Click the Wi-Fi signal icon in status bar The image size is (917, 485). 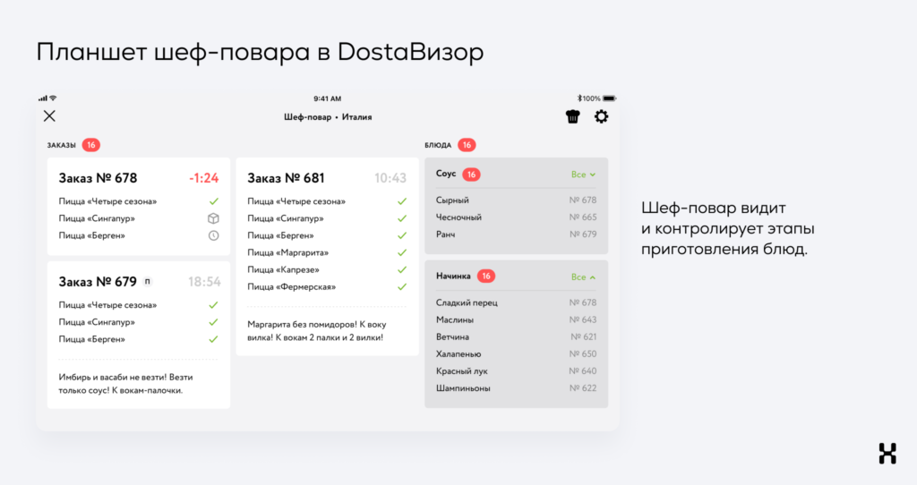[x=53, y=98]
